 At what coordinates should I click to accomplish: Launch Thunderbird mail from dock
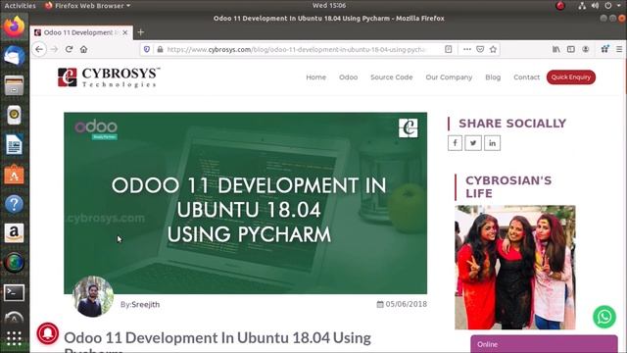pyautogui.click(x=14, y=56)
